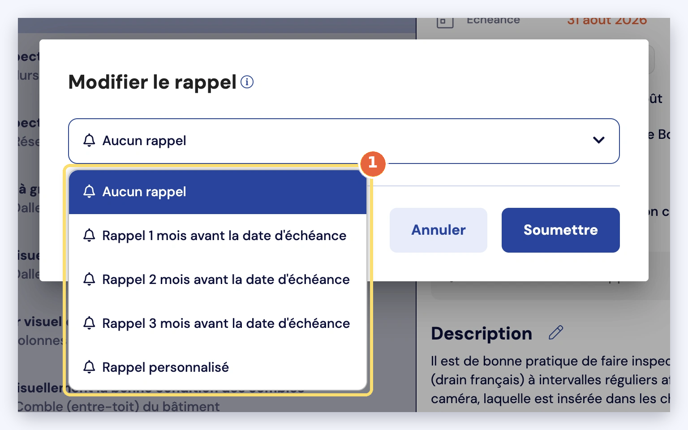Click the pencil edit icon next to Description
The width and height of the screenshot is (688, 430).
click(556, 333)
